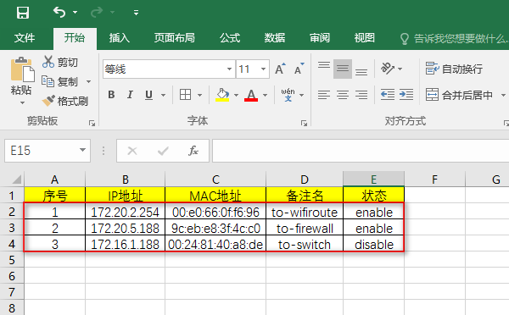Click the 告诉我您想要做什么 search box

[455, 39]
